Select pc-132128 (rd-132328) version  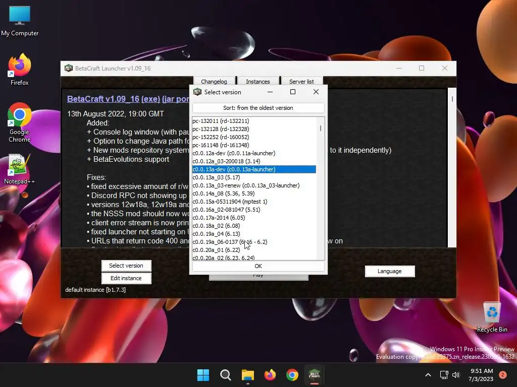[x=254, y=129]
